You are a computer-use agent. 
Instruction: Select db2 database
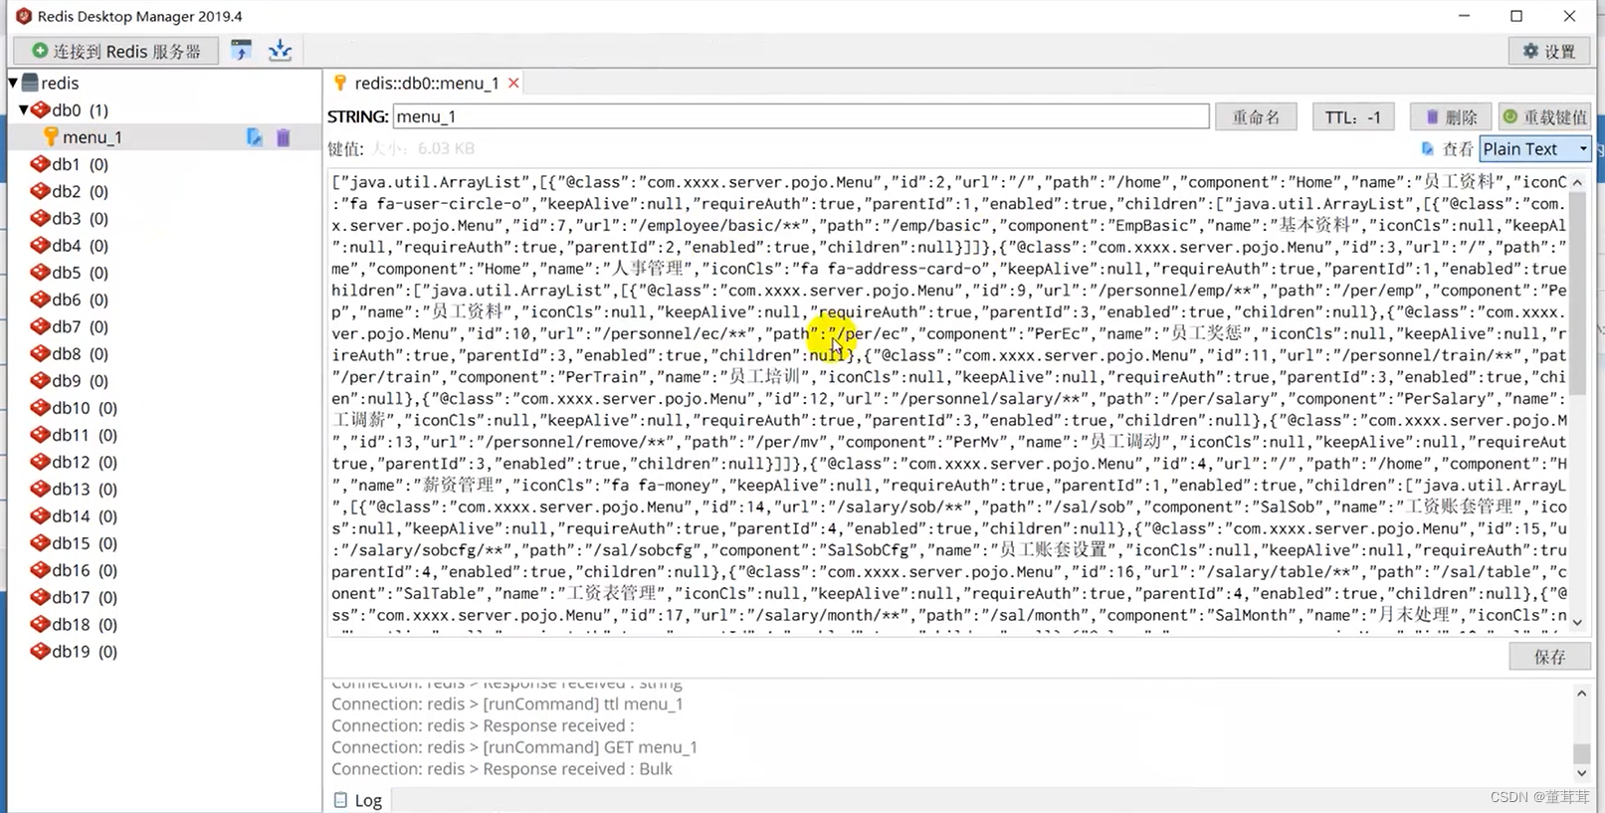[80, 191]
